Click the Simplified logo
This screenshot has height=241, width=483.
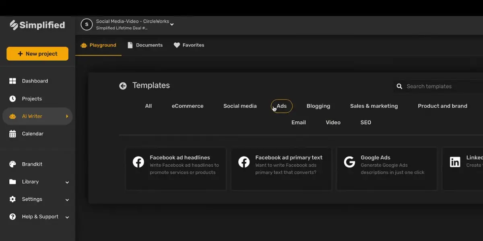37,25
